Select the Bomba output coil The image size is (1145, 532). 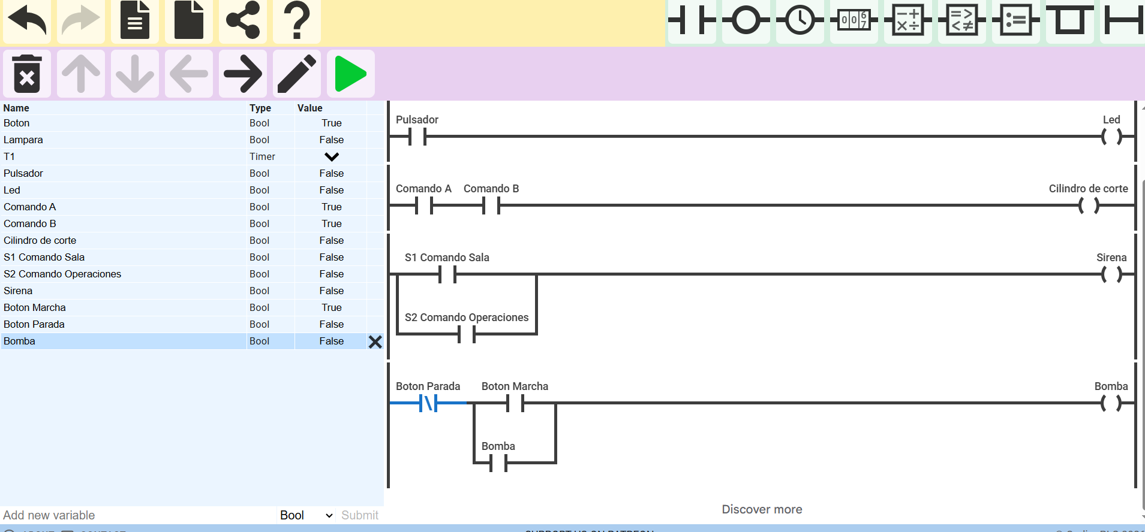1111,403
